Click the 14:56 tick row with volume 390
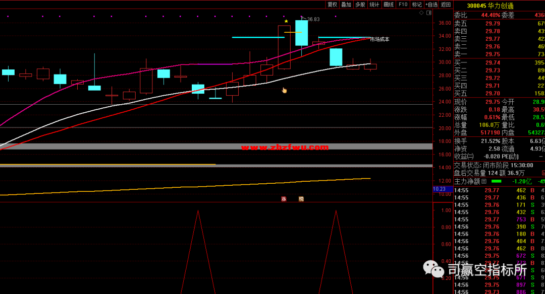Screen dimensions: 545x294 coord(500,227)
